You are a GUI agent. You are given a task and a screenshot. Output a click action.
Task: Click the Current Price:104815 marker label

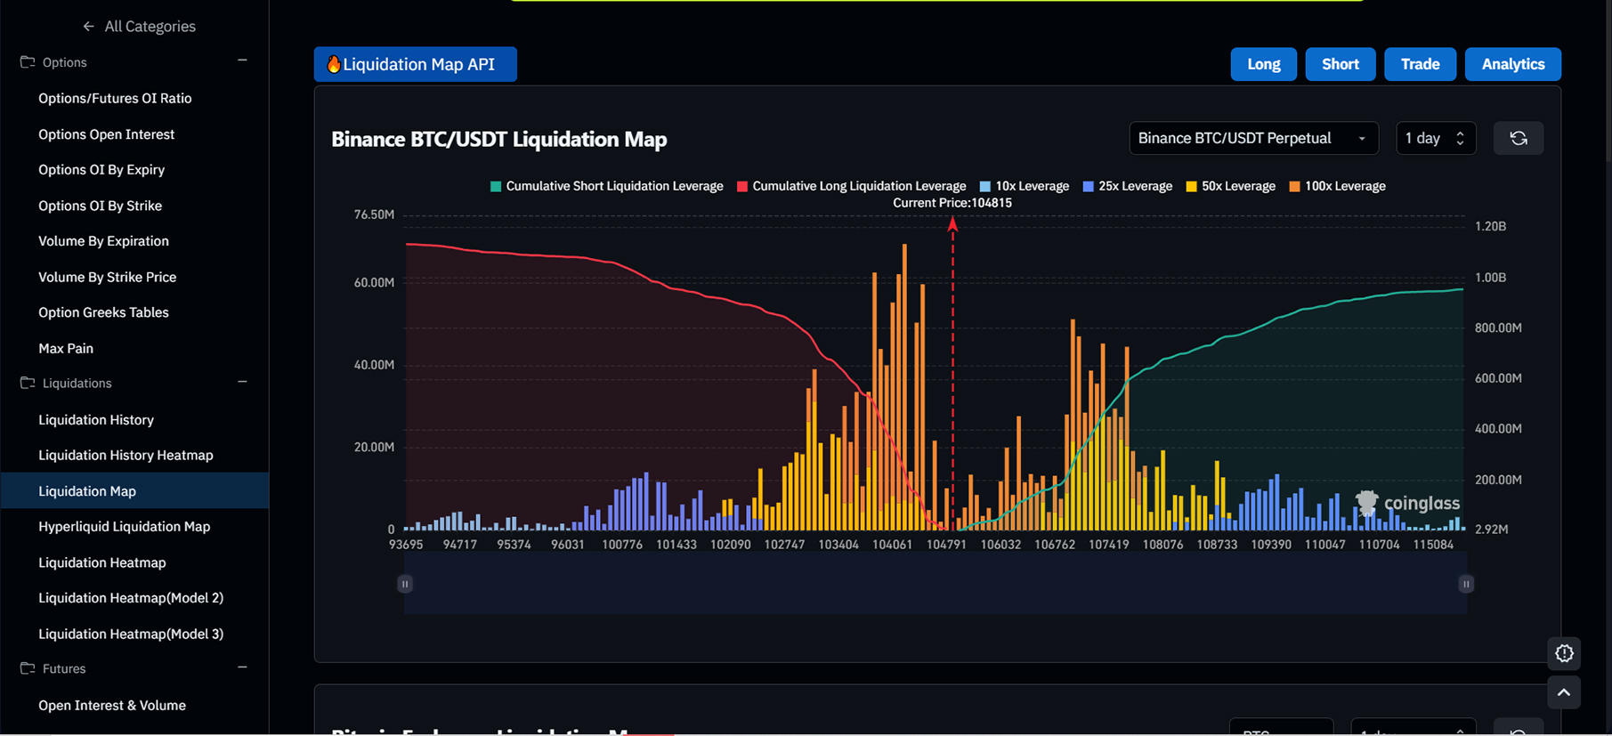pos(952,203)
